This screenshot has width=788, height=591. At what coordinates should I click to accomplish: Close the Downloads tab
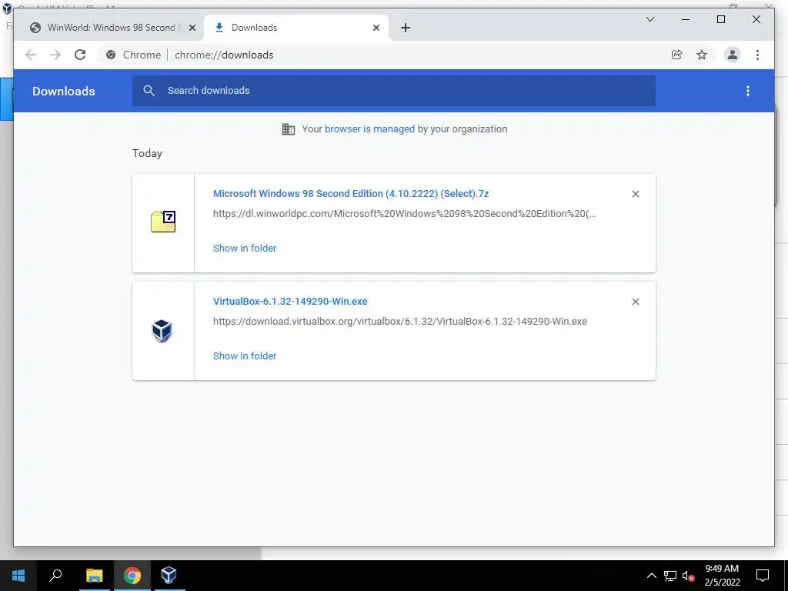[x=376, y=28]
